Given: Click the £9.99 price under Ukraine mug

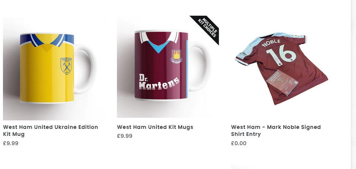Looking at the screenshot, I should point(11,143).
